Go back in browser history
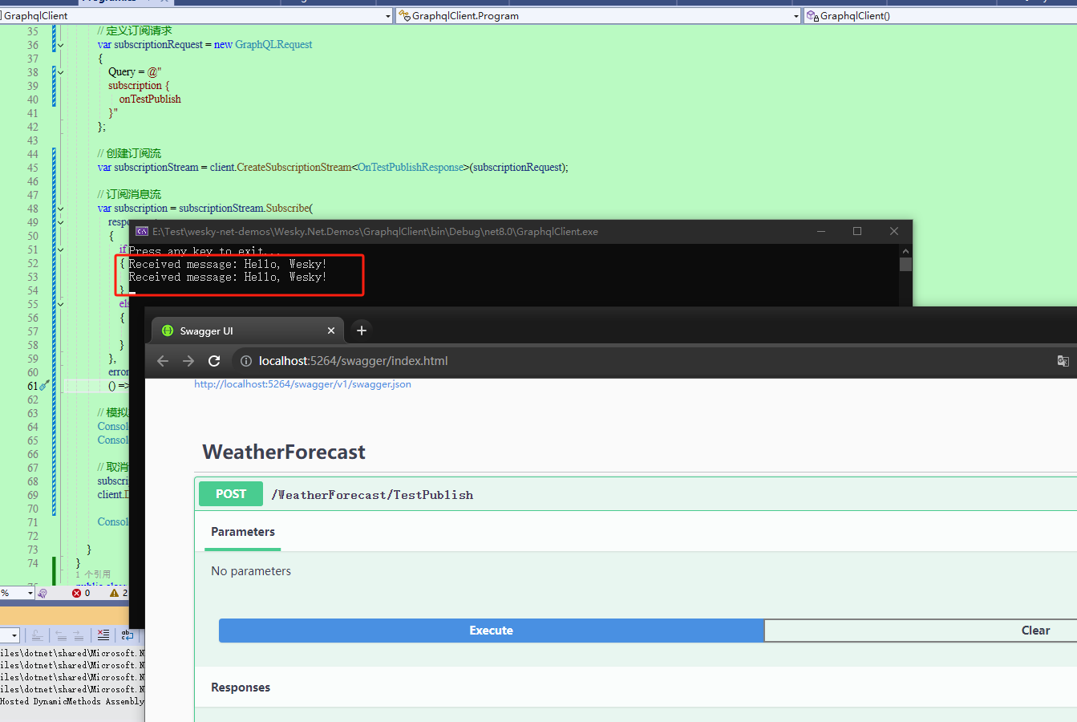Screen dimensions: 1077x722 [163, 361]
